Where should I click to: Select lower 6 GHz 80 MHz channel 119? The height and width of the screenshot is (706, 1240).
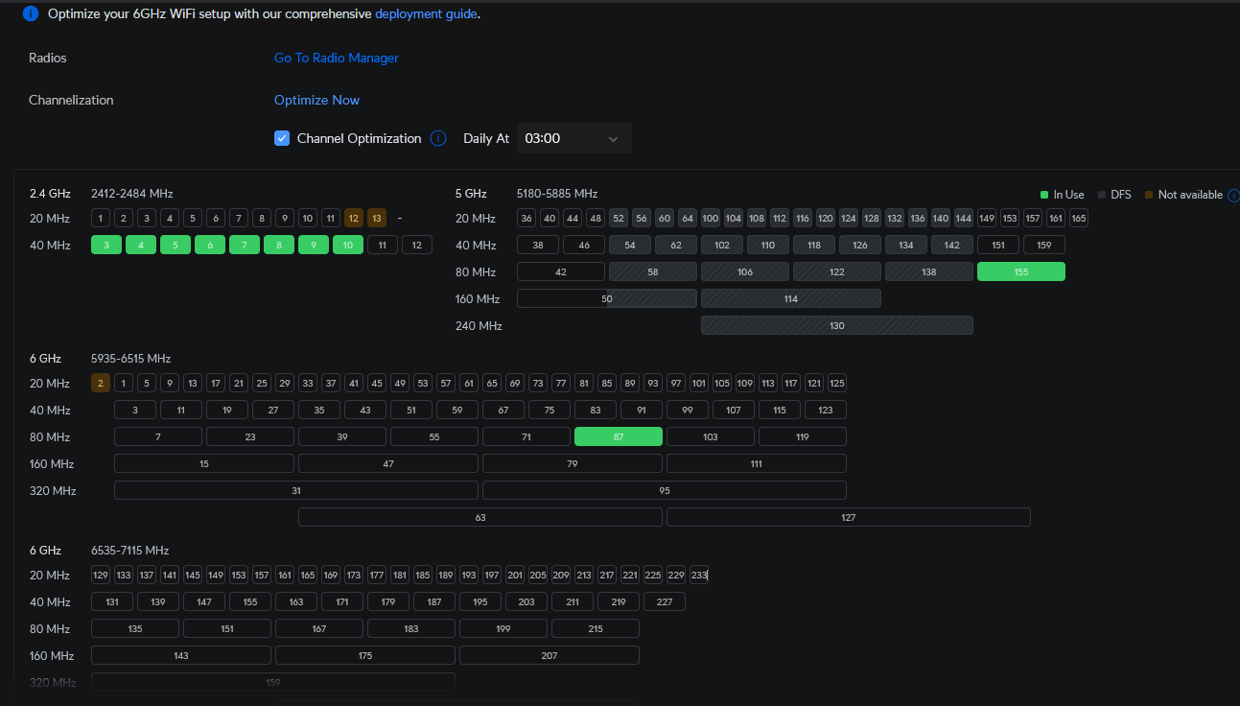(803, 436)
